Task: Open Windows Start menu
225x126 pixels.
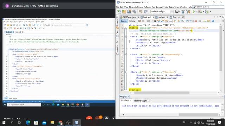Action: pyautogui.click(x=4, y=122)
